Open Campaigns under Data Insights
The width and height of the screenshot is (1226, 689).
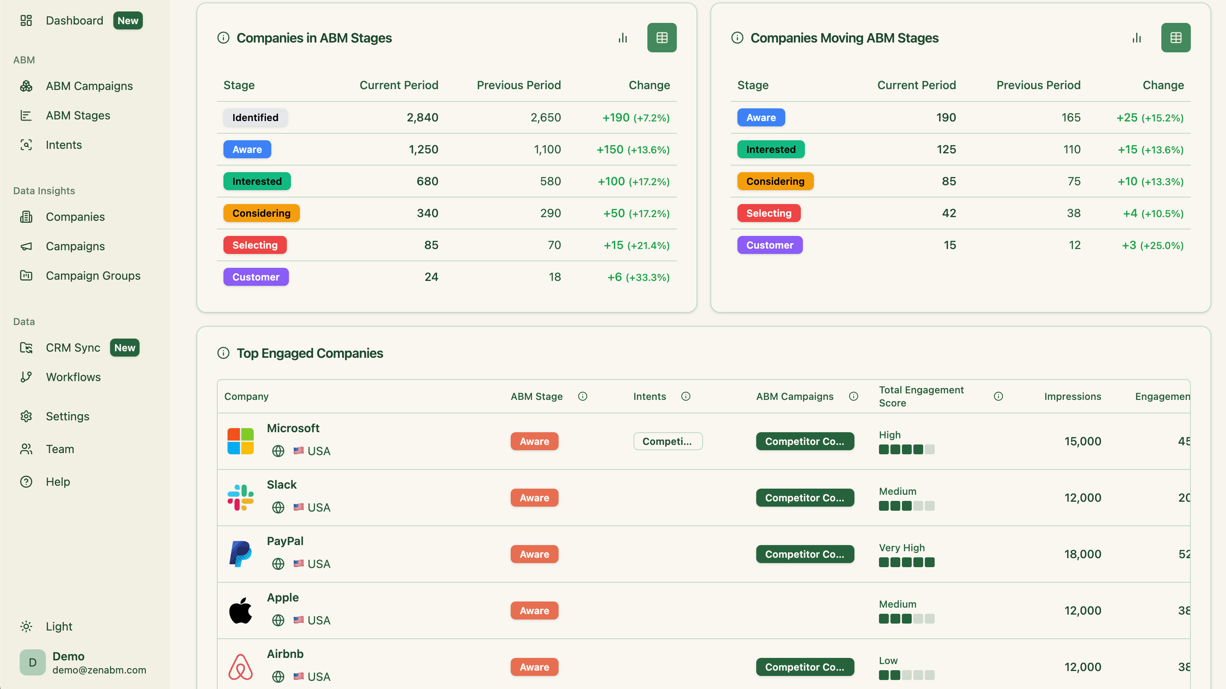pyautogui.click(x=75, y=246)
